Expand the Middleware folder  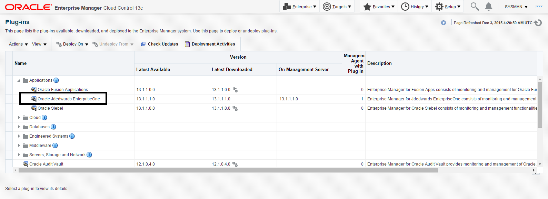click(19, 146)
